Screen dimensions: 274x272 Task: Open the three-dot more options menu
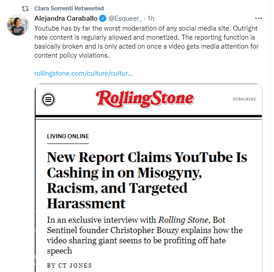click(258, 18)
